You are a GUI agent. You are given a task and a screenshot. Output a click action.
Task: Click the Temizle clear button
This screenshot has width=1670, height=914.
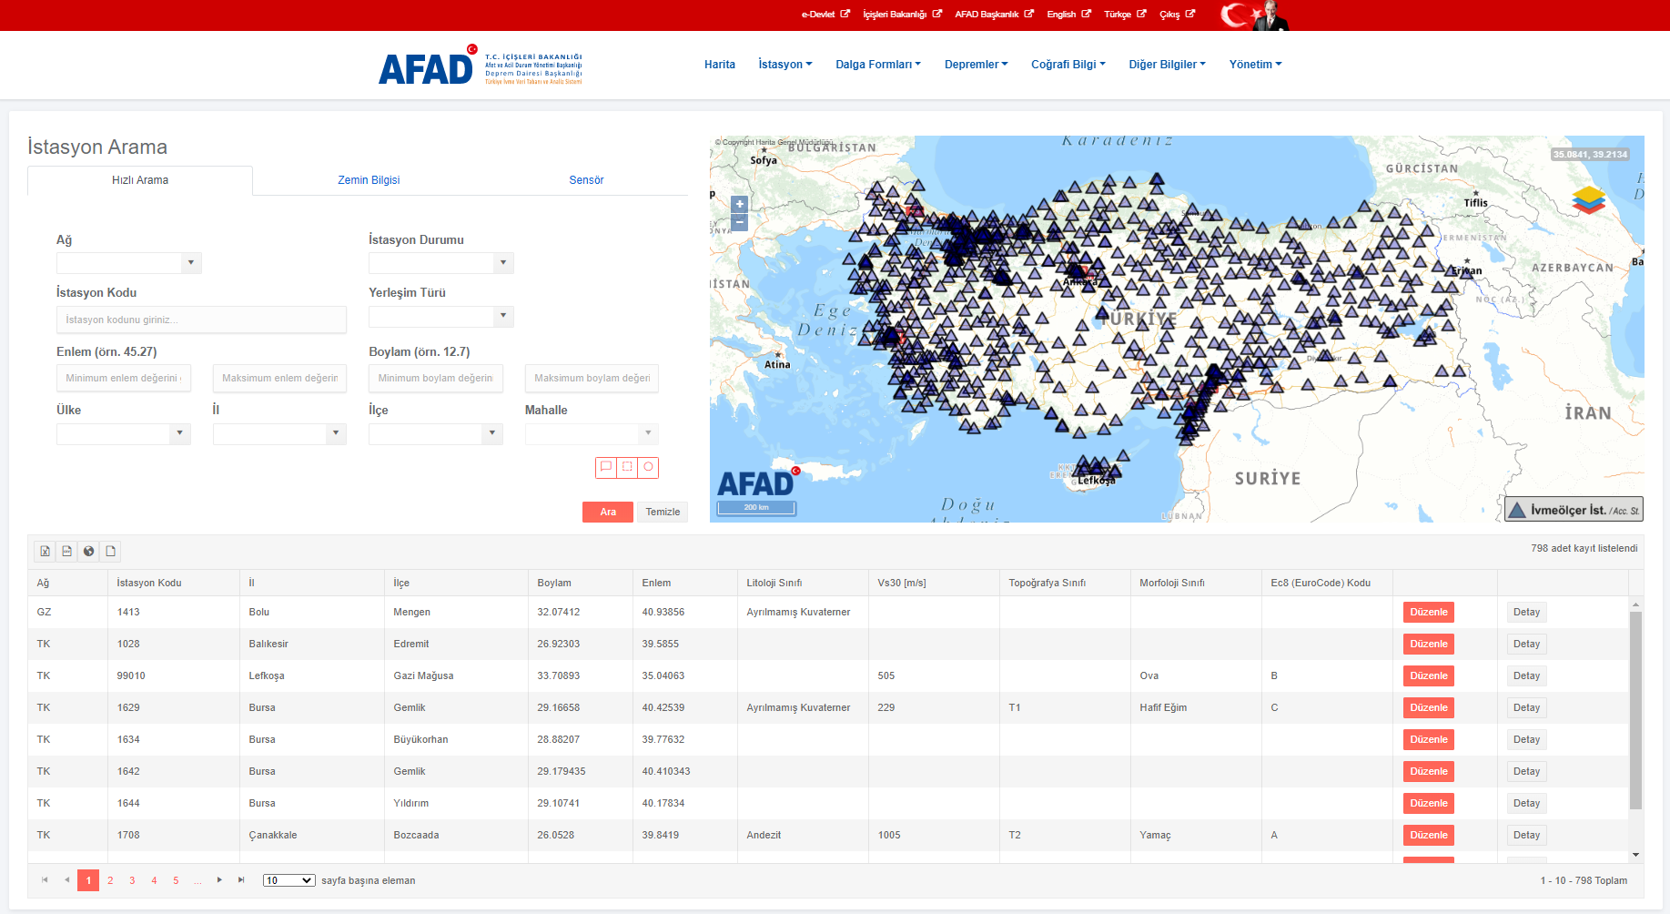pyautogui.click(x=663, y=512)
